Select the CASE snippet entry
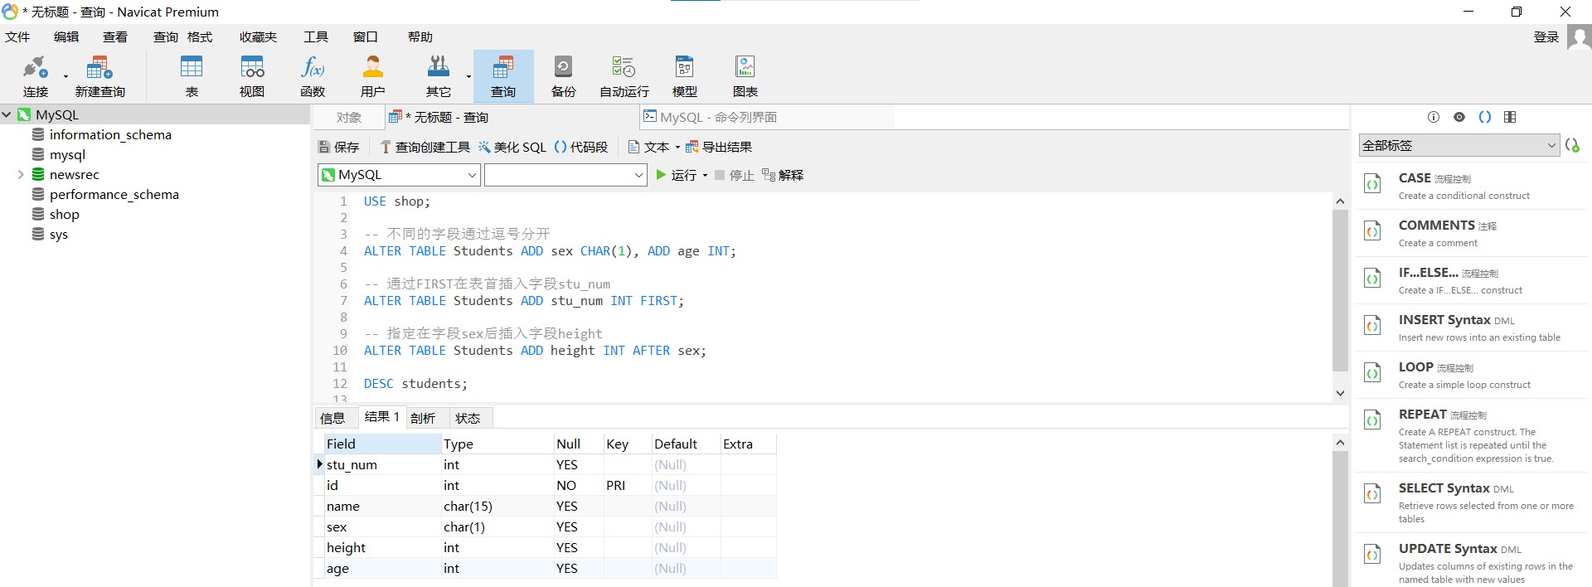Screen dimensions: 1592x587 tap(1473, 186)
